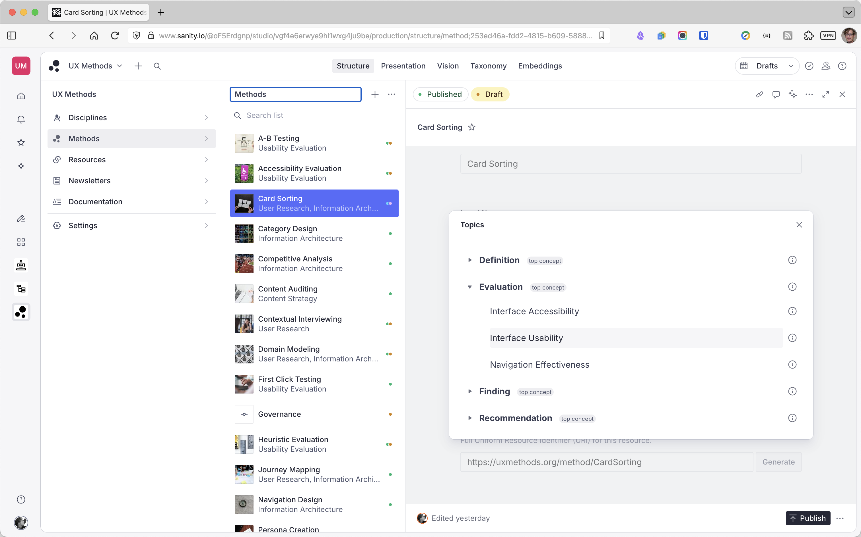Screen dimensions: 861x537
Task: Open the release calendar icon next to Drafts
Action: point(744,66)
